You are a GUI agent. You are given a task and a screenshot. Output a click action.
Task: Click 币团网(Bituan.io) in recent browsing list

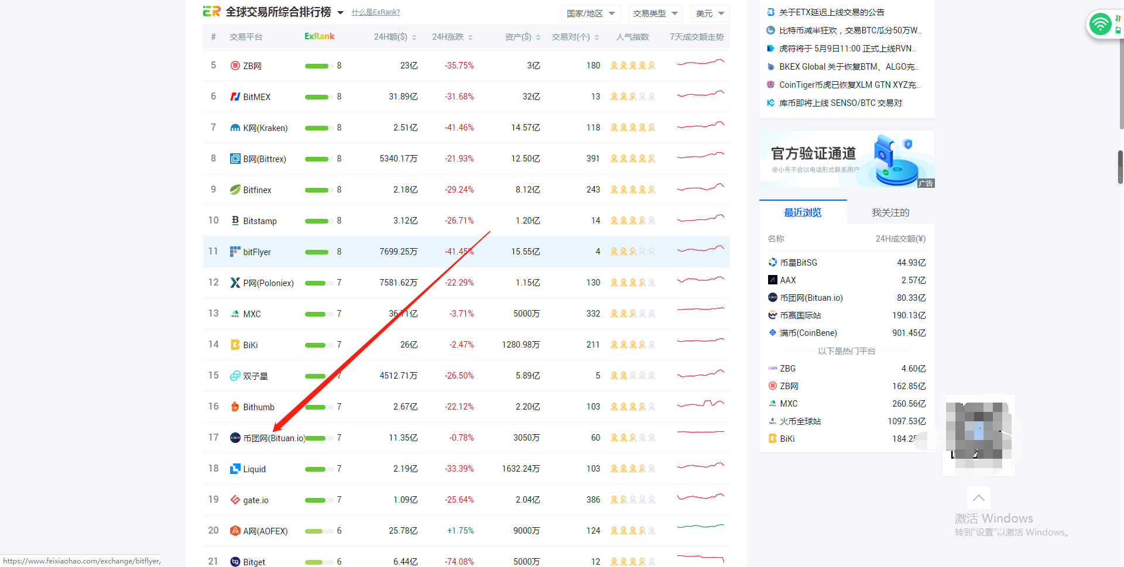click(811, 298)
